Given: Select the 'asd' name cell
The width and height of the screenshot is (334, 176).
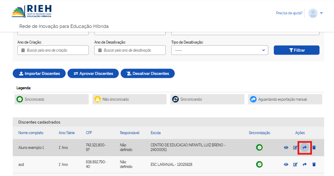Looking at the screenshot, I should 21,165.
